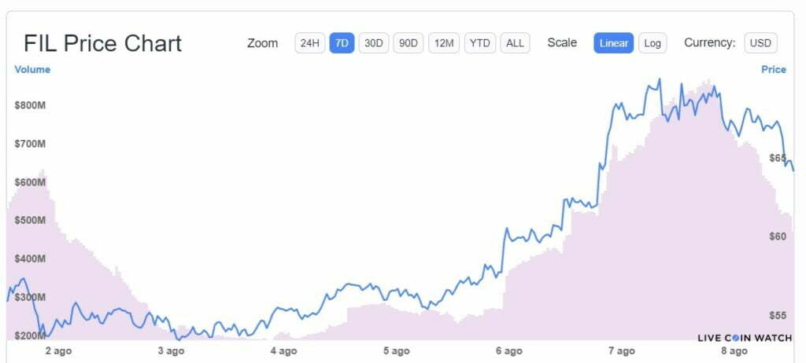The width and height of the screenshot is (806, 363).
Task: Switch to Log scale
Action: 653,43
